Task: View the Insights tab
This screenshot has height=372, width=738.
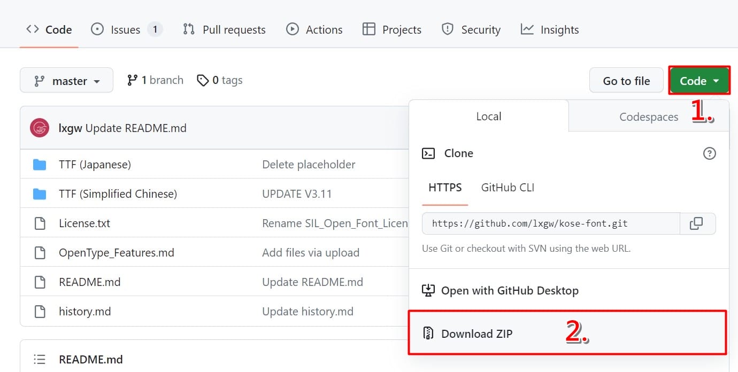Action: click(550, 30)
